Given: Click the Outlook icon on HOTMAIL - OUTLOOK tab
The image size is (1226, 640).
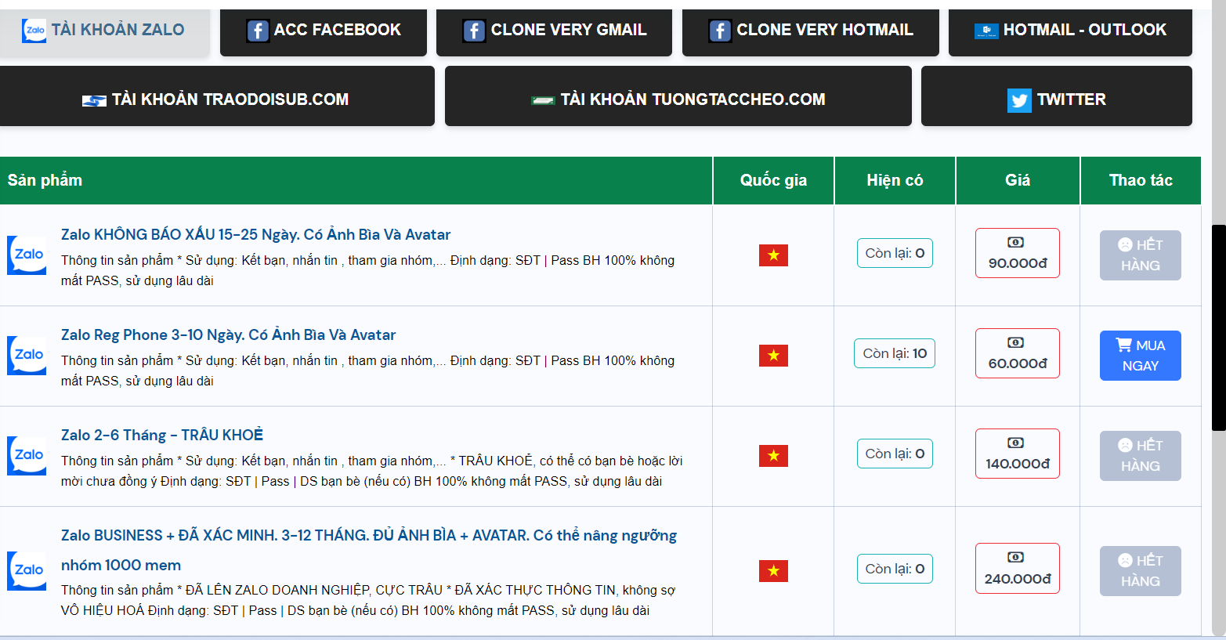Looking at the screenshot, I should [986, 31].
